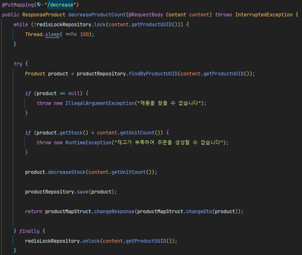The width and height of the screenshot is (302, 255).
Task: Click redisLockRepository in the while condition
Action: coord(64,25)
